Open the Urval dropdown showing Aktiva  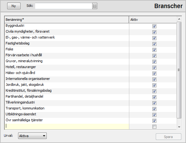[x=32, y=136]
